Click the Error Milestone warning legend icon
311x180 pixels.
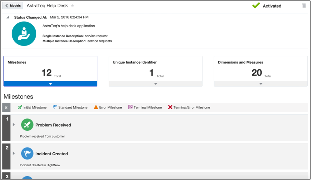96,107
